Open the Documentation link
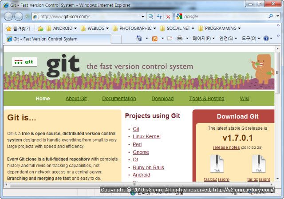The width and height of the screenshot is (284, 199). coord(119,99)
